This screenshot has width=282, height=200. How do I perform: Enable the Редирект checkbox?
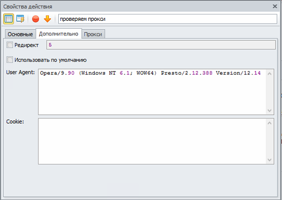pyautogui.click(x=9, y=45)
